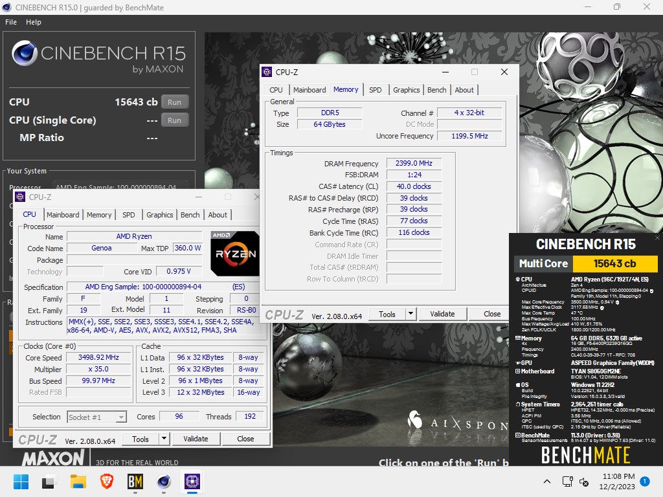The image size is (663, 497).
Task: Click Tools button in Memory CPU-Z window
Action: pyautogui.click(x=387, y=314)
